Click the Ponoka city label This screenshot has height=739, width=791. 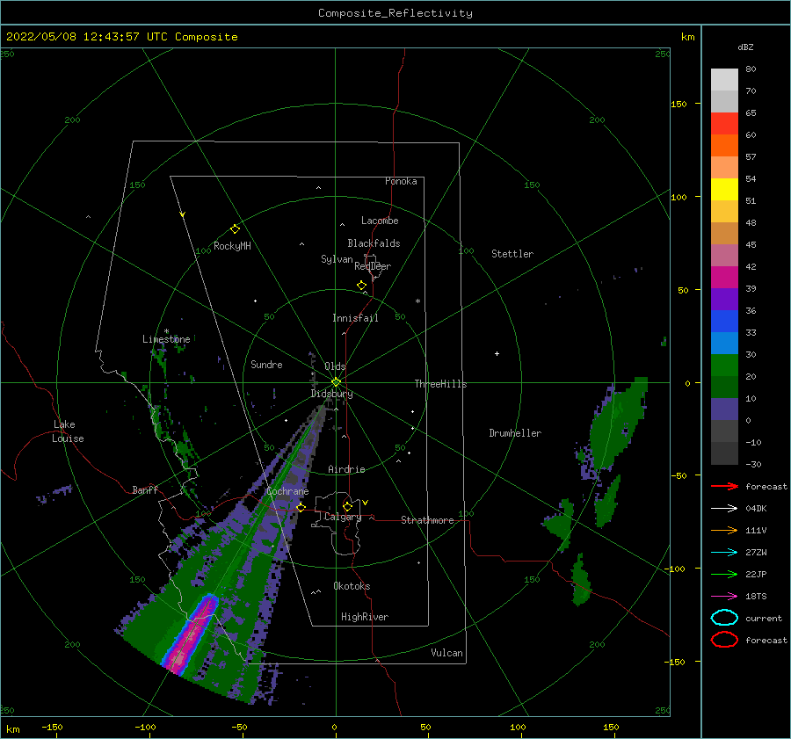[401, 181]
